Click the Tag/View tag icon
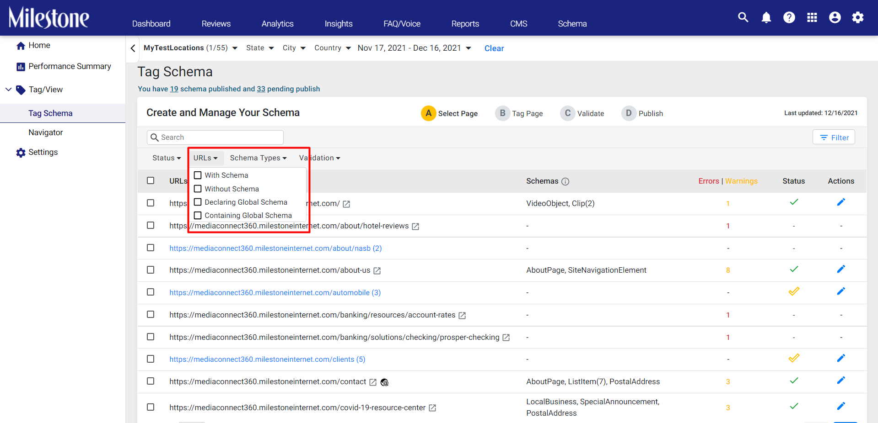Viewport: 878px width, 423px height. [21, 90]
